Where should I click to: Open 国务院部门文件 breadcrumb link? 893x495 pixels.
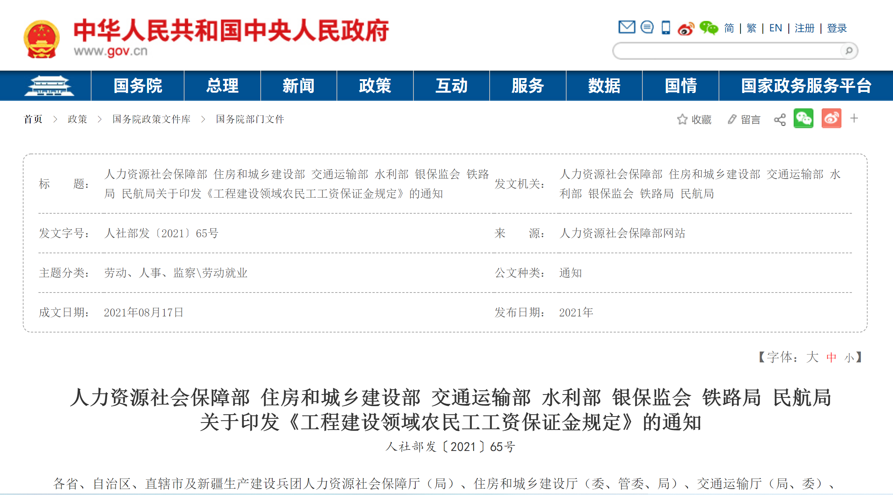pos(250,119)
